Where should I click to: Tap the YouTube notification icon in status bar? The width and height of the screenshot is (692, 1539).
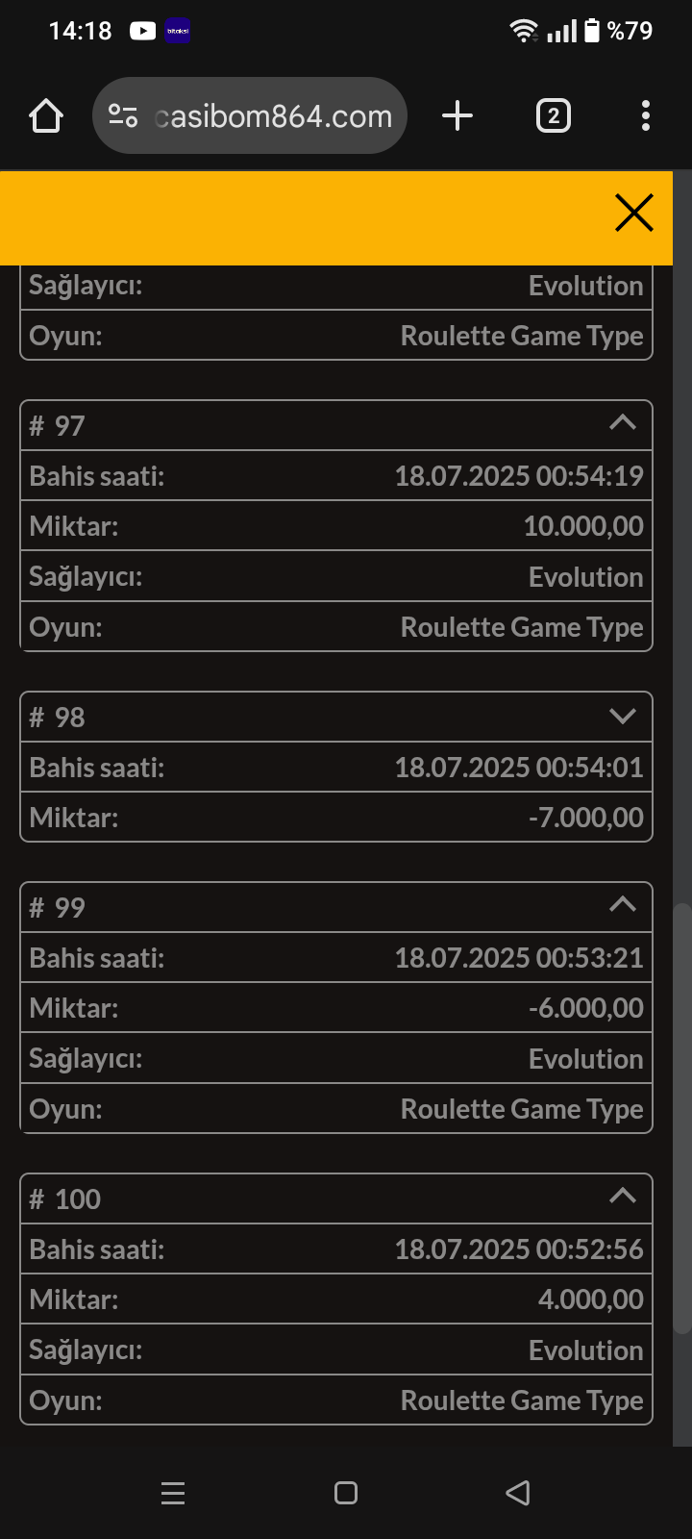click(x=142, y=31)
